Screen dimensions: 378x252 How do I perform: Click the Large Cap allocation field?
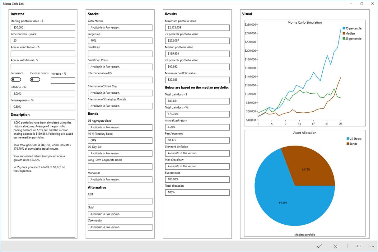click(x=120, y=41)
